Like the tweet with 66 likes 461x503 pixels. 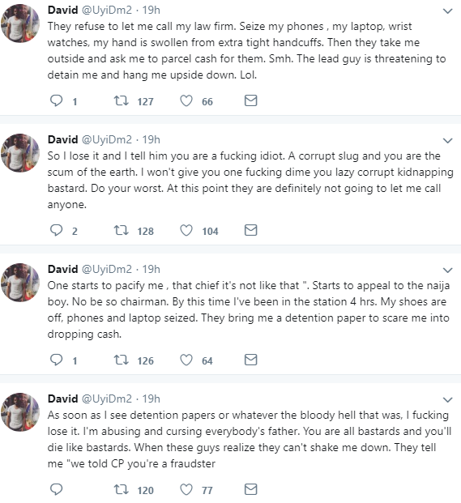tap(186, 100)
